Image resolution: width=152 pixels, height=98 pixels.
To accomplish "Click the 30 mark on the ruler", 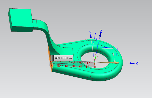I will (73, 66).
